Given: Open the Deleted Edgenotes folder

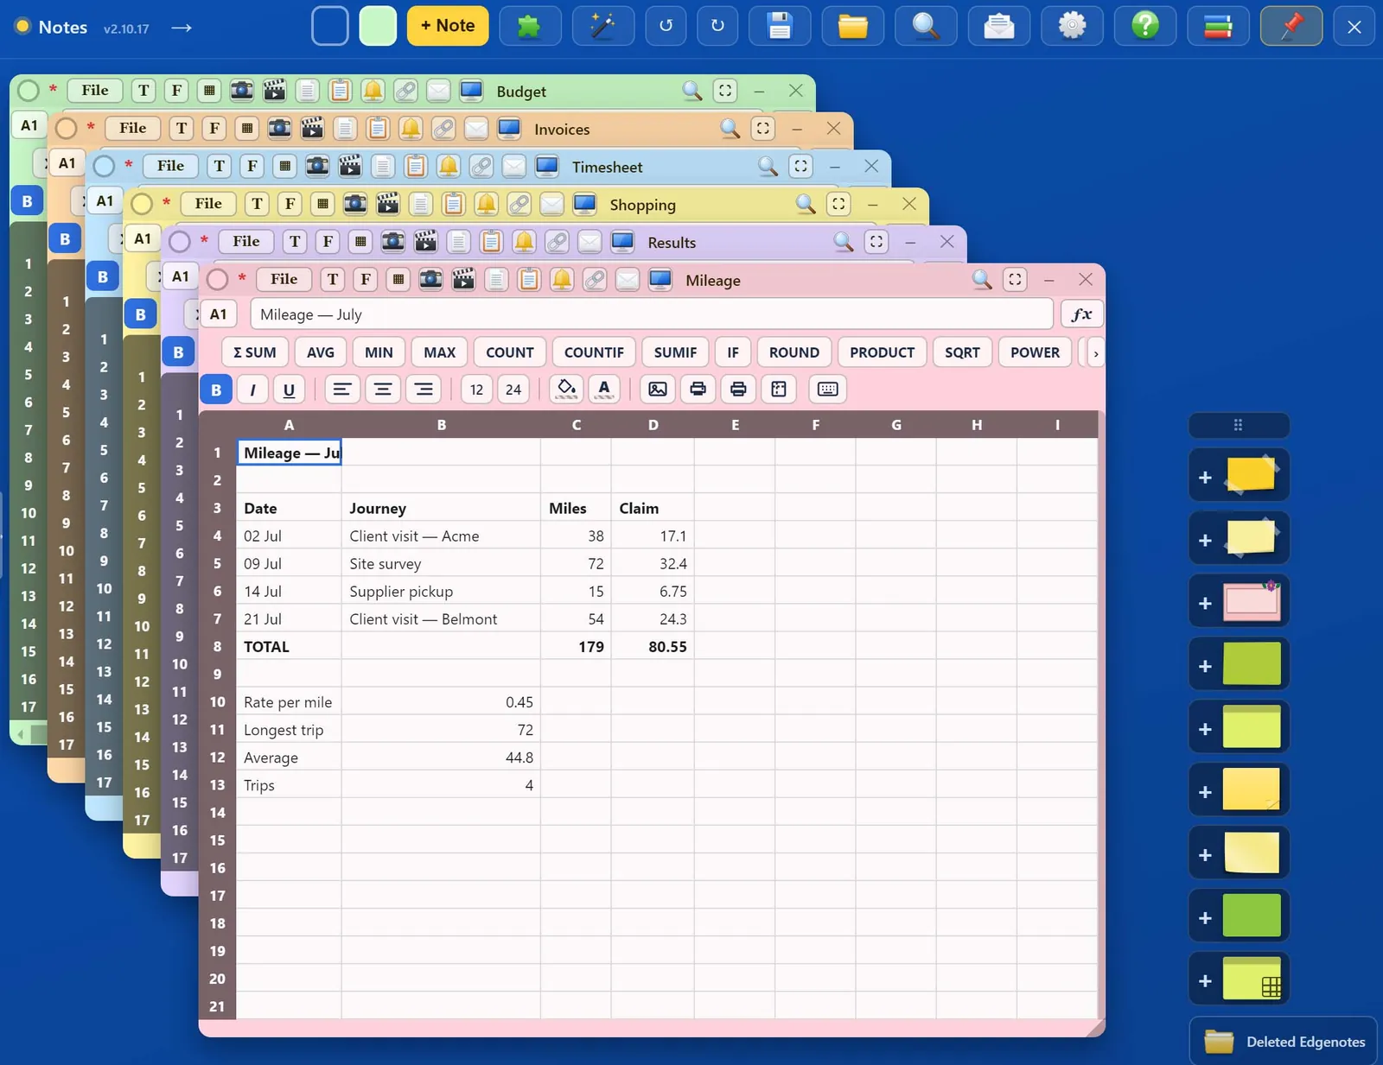Looking at the screenshot, I should pos(1284,1042).
